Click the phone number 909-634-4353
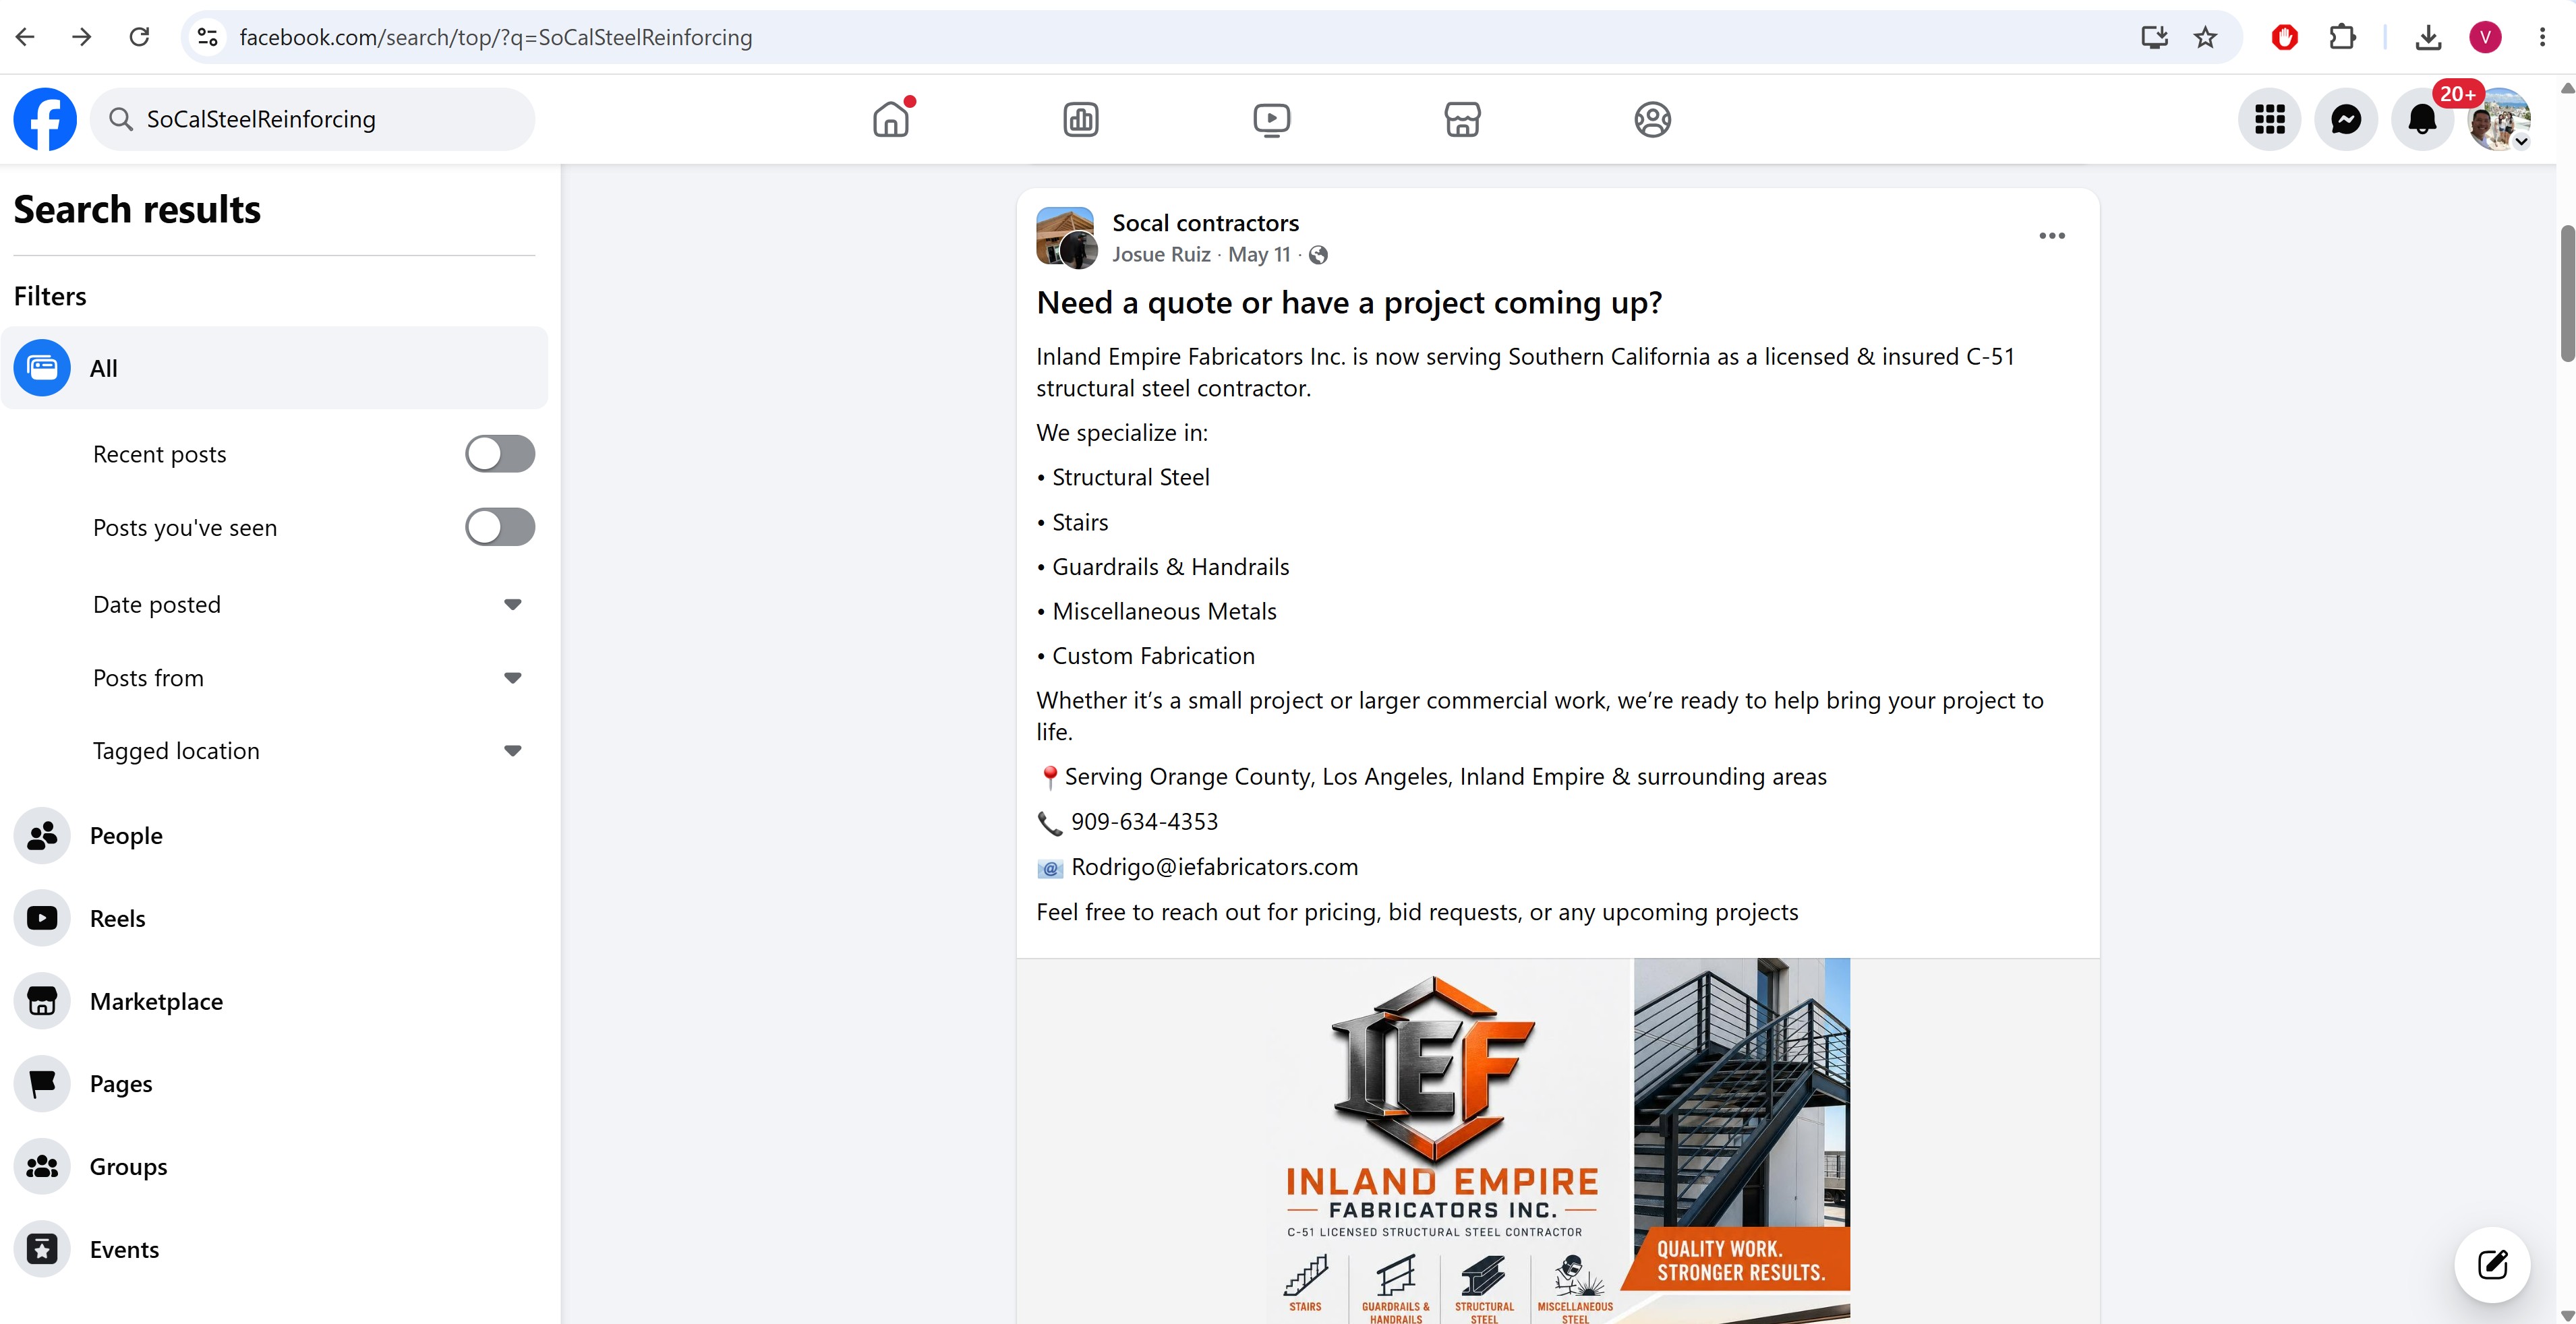 point(1144,822)
